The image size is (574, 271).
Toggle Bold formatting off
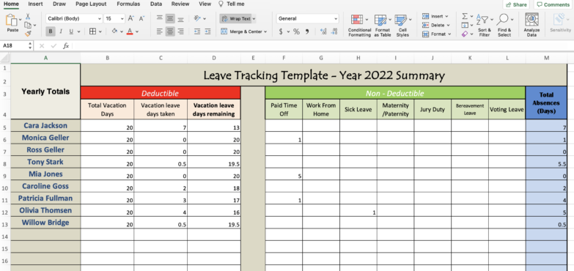[51, 31]
